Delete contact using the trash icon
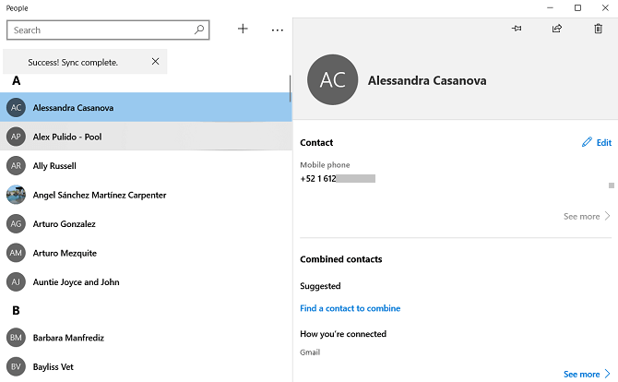 click(598, 29)
